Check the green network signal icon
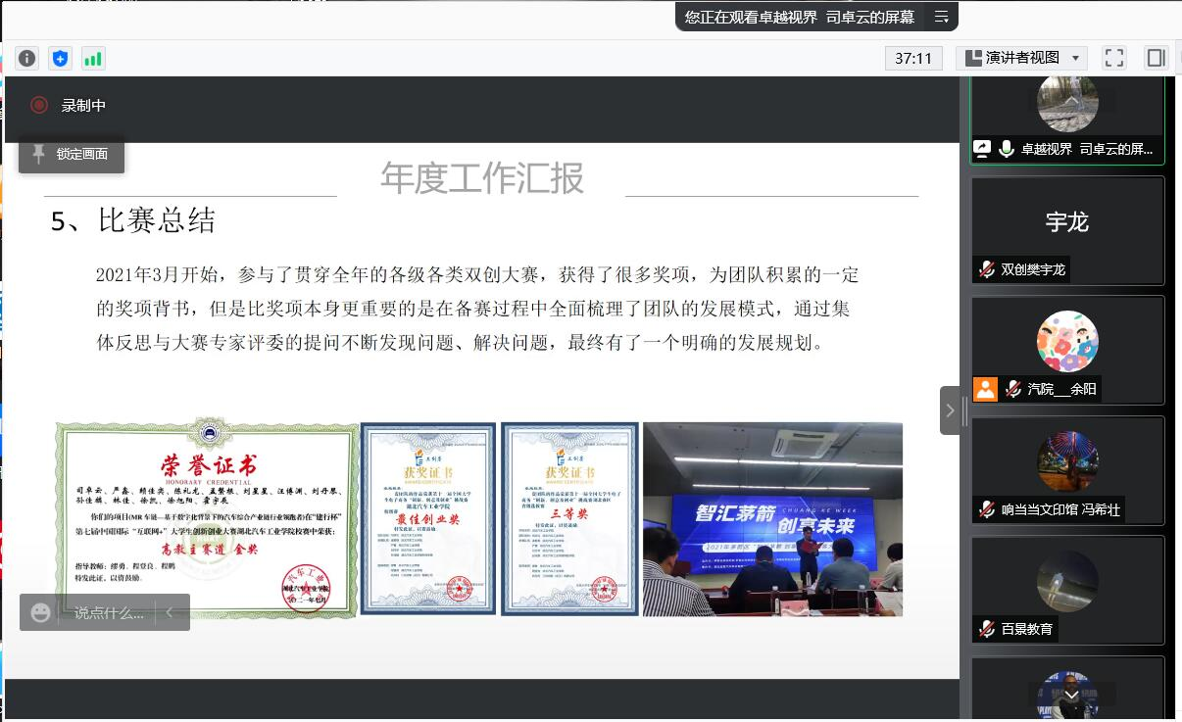The height and width of the screenshot is (722, 1182). (x=93, y=58)
